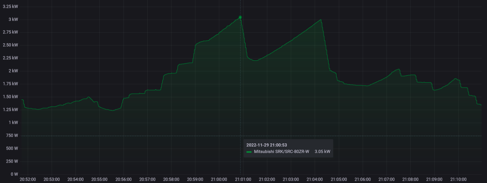Click the 20:59:00 time axis label
Image resolution: width=487 pixels, height=183 pixels.
[x=195, y=179]
